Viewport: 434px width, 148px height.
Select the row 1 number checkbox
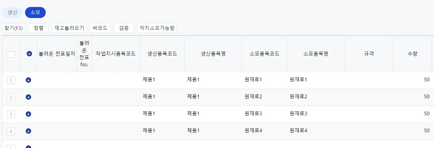pyautogui.click(x=11, y=80)
